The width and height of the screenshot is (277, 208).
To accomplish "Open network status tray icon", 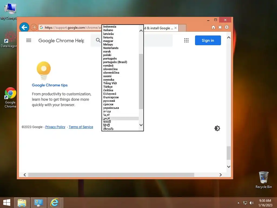I will 245,203.
